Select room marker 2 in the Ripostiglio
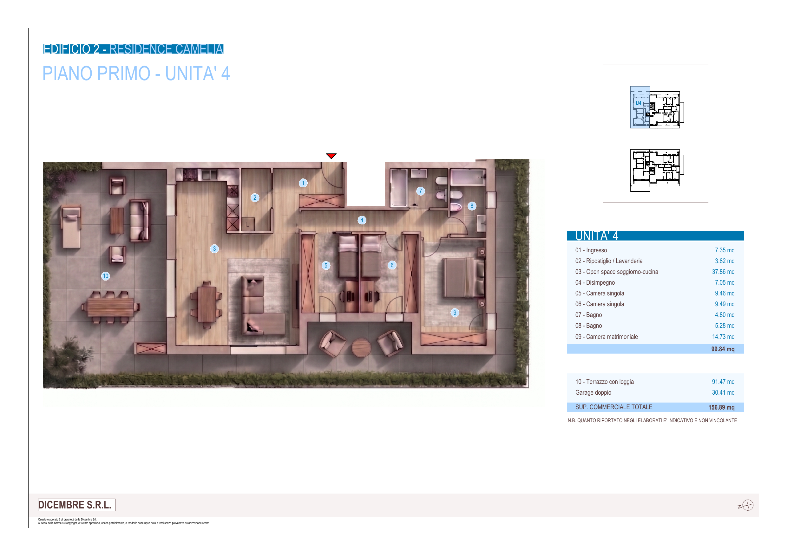Image resolution: width=787 pixels, height=556 pixels. coord(255,198)
